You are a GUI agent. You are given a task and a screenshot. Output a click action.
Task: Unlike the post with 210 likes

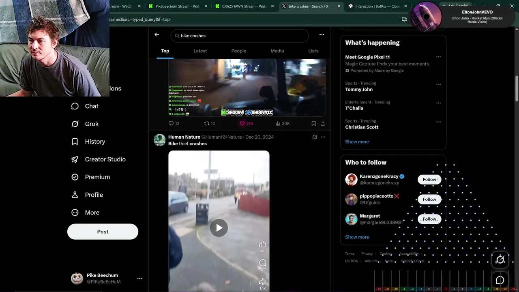pos(246,123)
